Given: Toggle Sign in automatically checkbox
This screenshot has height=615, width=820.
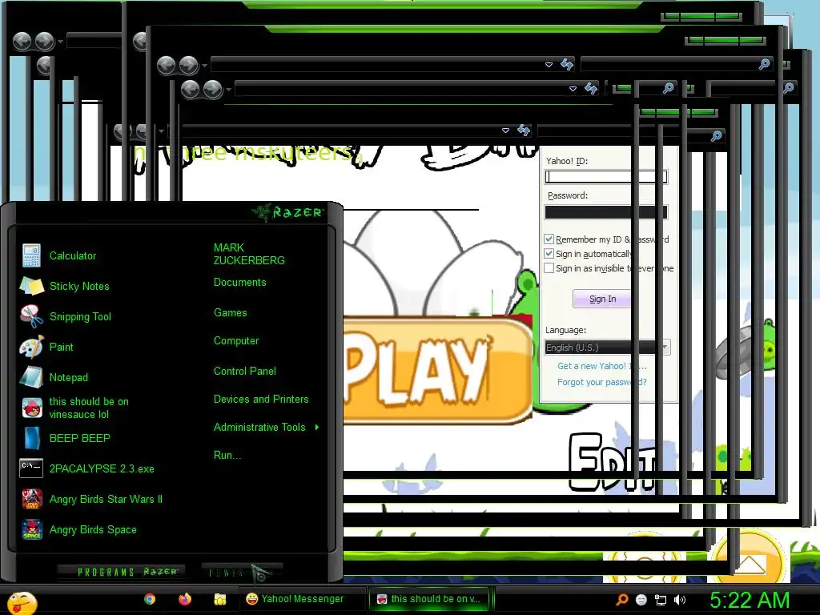Looking at the screenshot, I should [549, 254].
